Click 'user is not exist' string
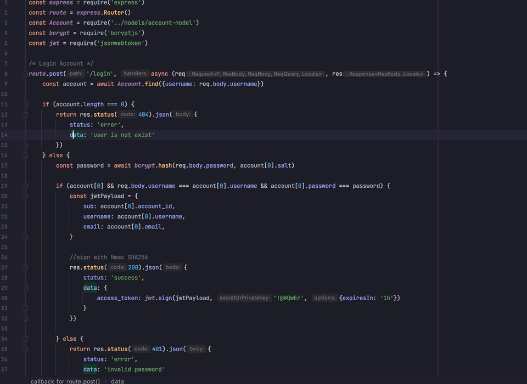 click(122, 135)
